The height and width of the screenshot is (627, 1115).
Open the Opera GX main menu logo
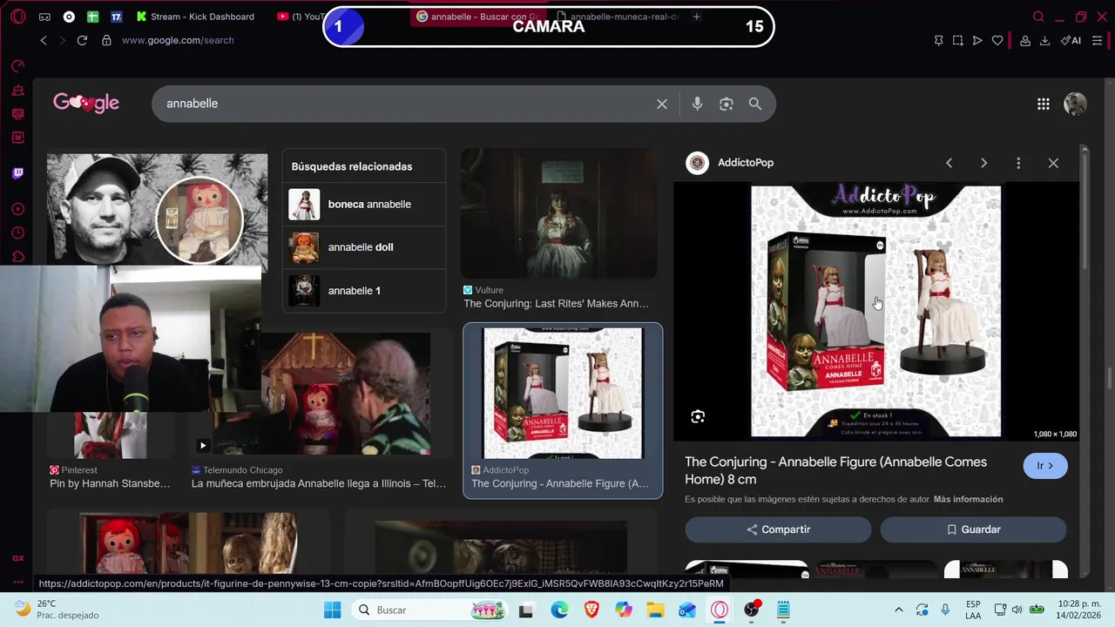click(x=17, y=17)
